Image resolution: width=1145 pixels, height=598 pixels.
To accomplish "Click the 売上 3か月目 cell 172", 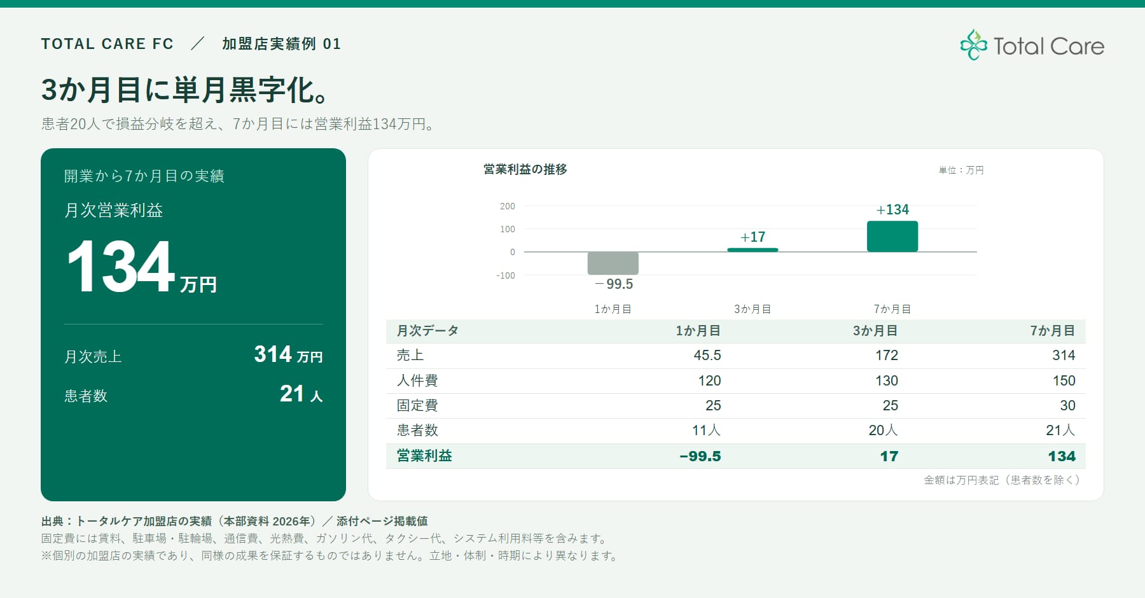I will pos(887,356).
